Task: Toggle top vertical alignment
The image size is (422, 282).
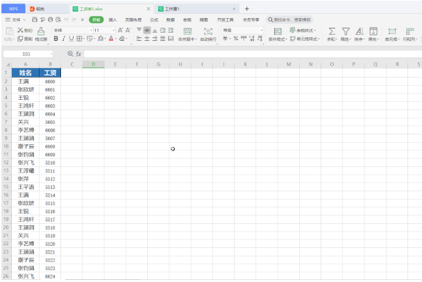Action: point(139,30)
